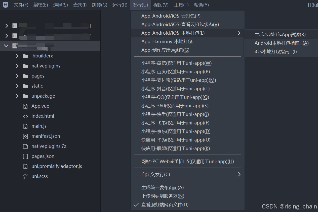Viewport: 318px width, 212px height.
Task: Expand the unpackage folder chevron
Action: [x=17, y=96]
